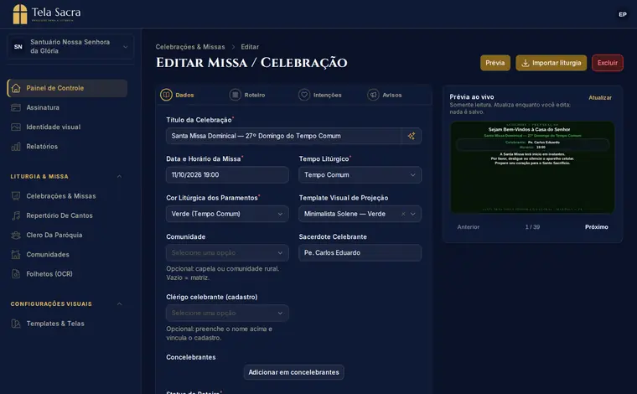
Task: Click the Tela Sacra logo icon
Action: [x=20, y=14]
